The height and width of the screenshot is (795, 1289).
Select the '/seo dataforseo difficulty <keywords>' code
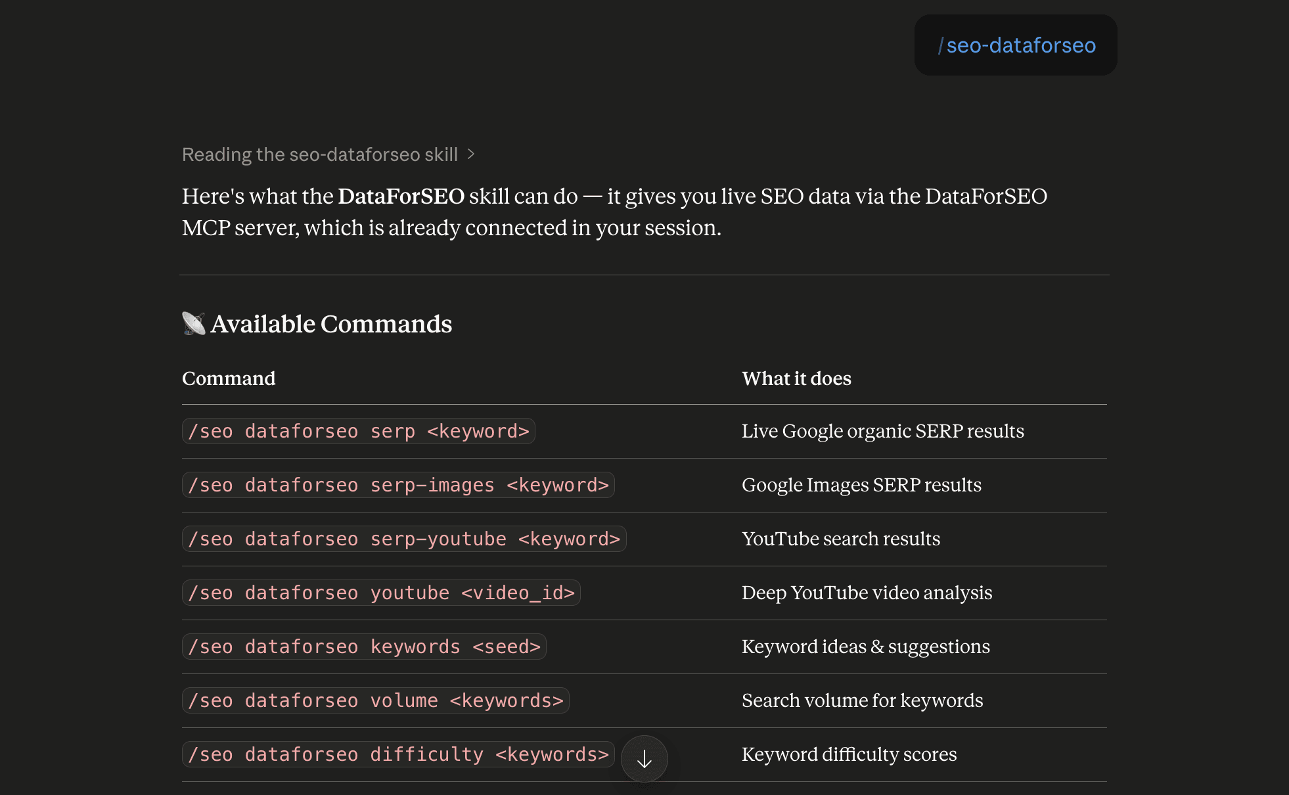tap(398, 754)
